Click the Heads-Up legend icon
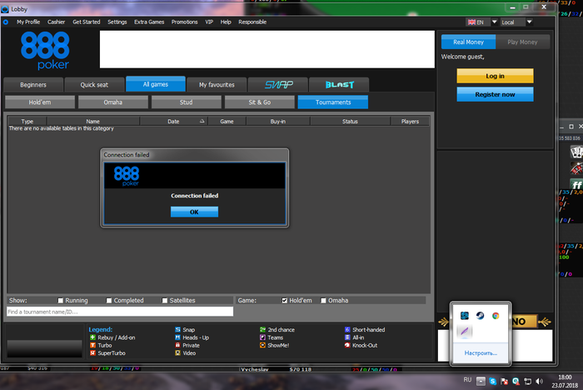The image size is (583, 390). [x=177, y=337]
